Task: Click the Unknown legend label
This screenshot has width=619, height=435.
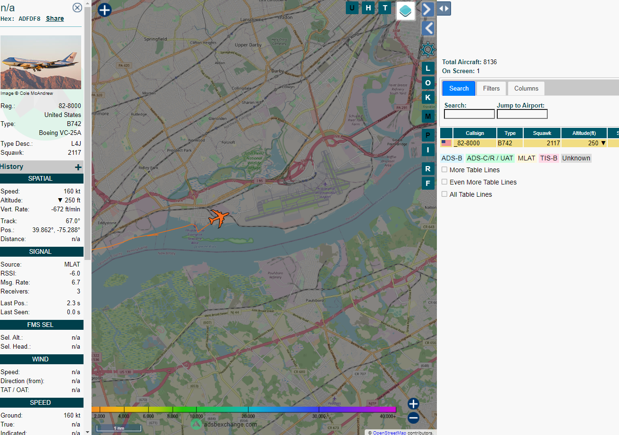Action: [x=576, y=158]
